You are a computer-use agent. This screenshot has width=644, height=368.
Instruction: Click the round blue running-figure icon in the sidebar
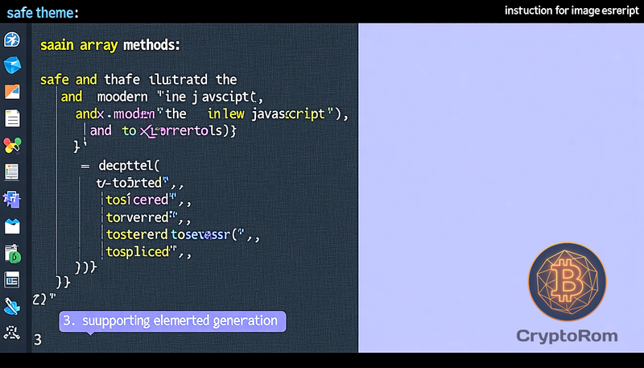click(12, 39)
